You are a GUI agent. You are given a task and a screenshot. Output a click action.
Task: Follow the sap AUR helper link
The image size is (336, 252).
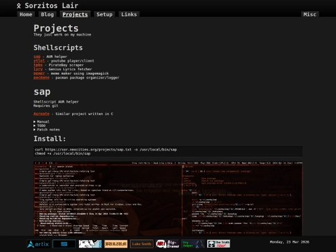pyautogui.click(x=37, y=57)
